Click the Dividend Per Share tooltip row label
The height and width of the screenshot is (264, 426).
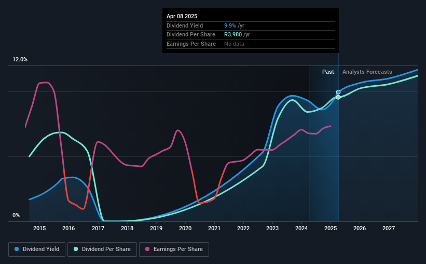click(191, 35)
